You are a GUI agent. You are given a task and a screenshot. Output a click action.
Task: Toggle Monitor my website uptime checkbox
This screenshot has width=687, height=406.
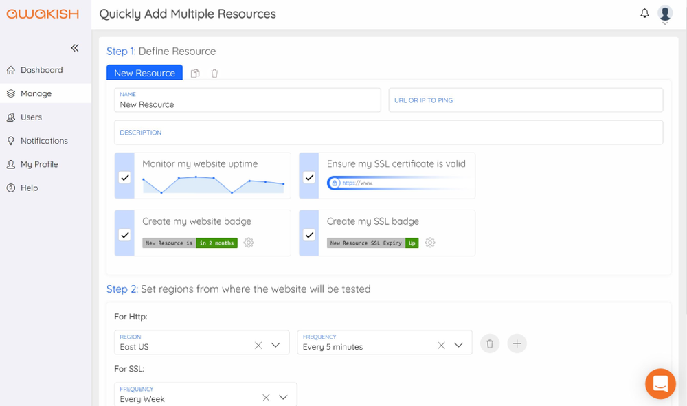(125, 177)
